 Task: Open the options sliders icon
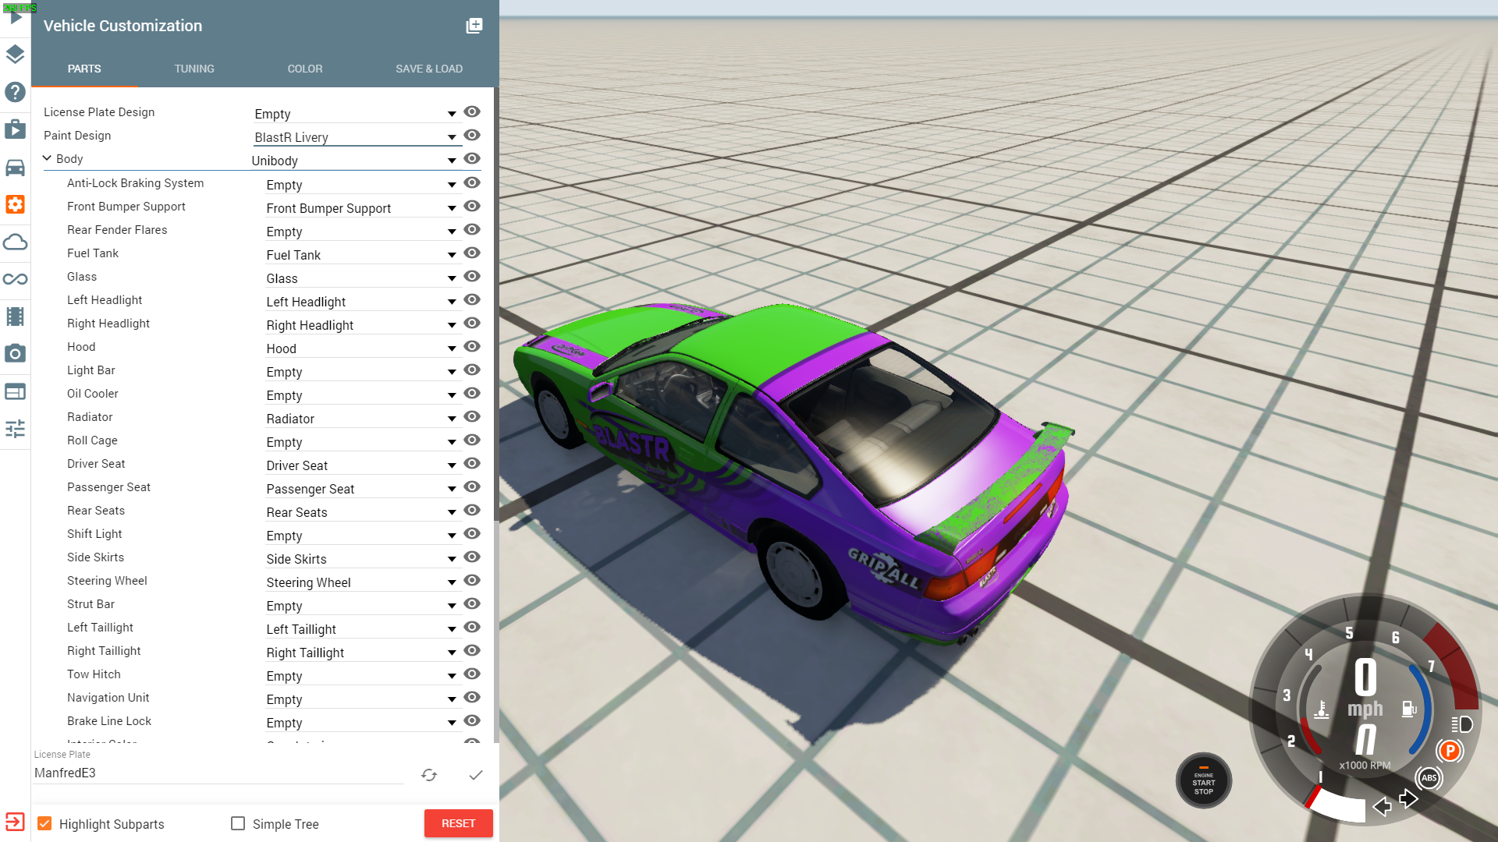[16, 429]
